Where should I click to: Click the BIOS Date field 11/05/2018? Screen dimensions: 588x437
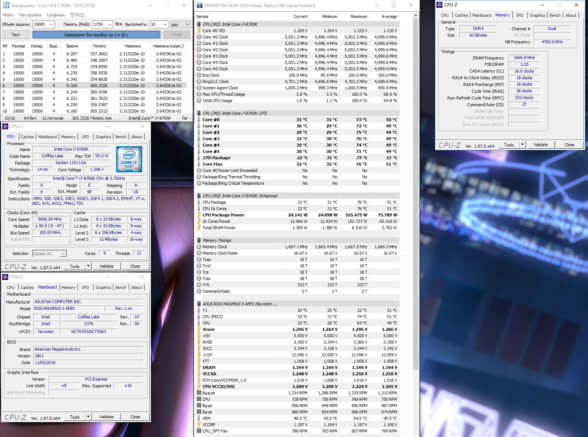[88, 363]
